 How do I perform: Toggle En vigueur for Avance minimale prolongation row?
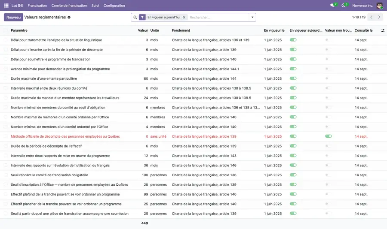coord(293,69)
